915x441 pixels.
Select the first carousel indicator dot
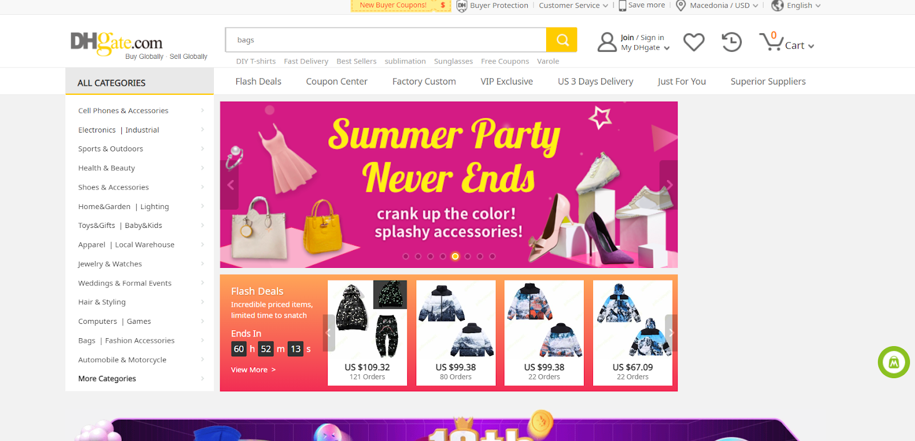pyautogui.click(x=405, y=256)
